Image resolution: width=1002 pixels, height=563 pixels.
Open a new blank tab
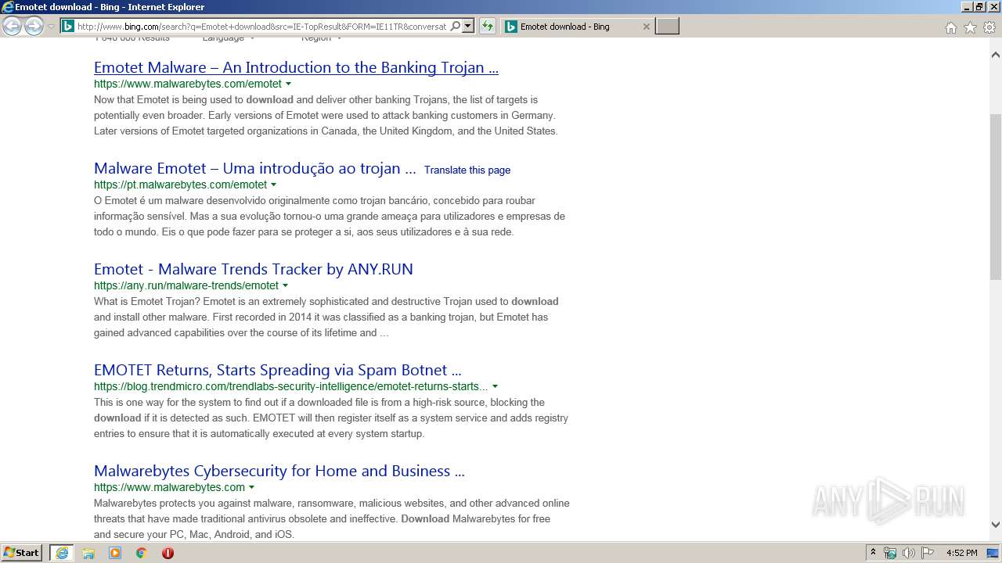(x=667, y=27)
